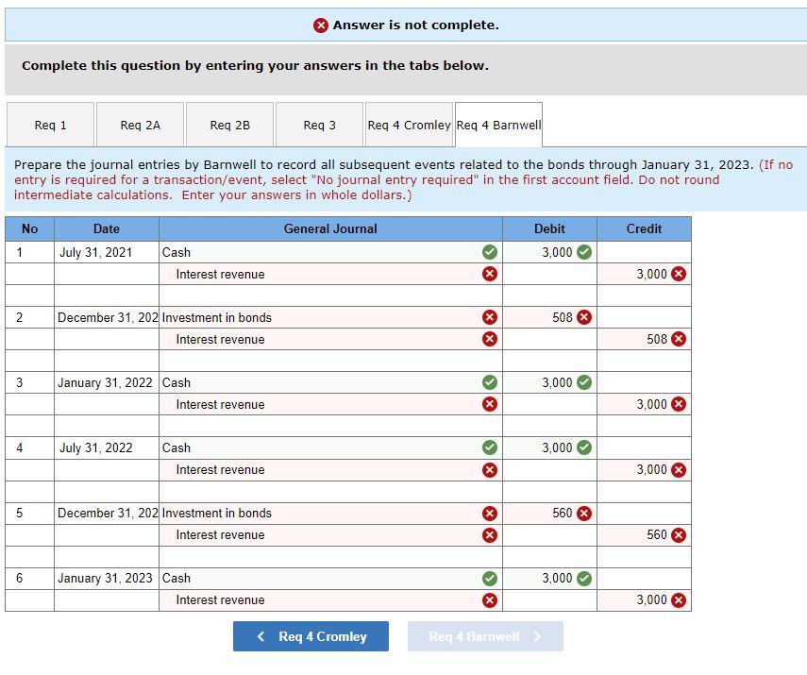
Task: Click the Req 4 Cromley navigation button
Action: (311, 636)
